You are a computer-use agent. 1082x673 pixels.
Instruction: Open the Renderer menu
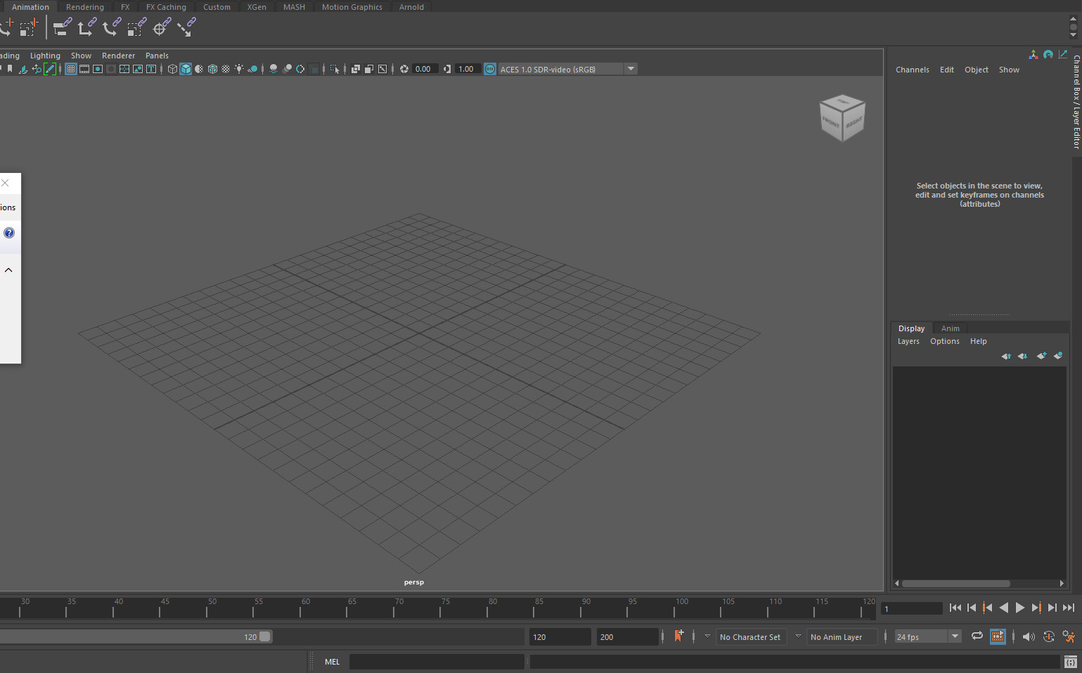pyautogui.click(x=118, y=55)
